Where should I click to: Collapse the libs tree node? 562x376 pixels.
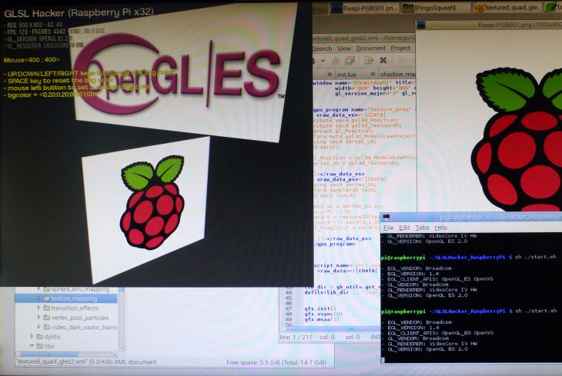click(32, 346)
